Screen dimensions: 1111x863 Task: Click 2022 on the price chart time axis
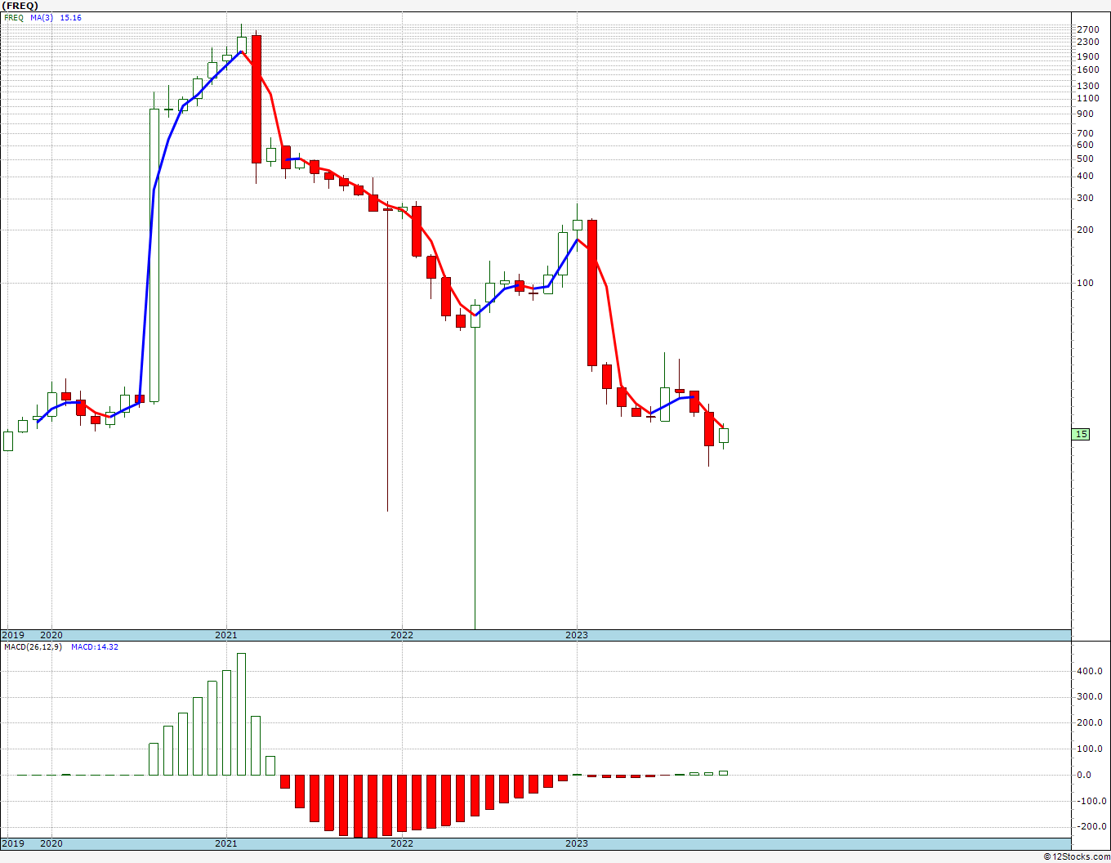(x=402, y=635)
